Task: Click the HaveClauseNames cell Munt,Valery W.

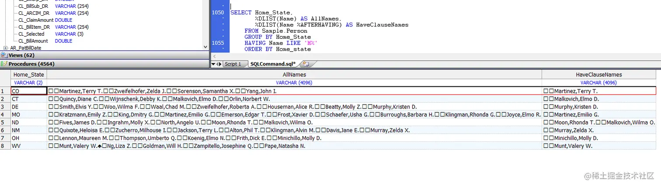Action: point(598,146)
